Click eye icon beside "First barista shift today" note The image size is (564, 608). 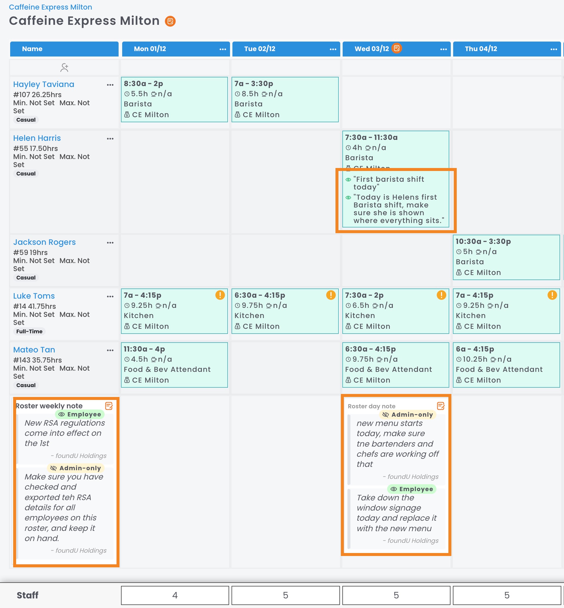348,180
